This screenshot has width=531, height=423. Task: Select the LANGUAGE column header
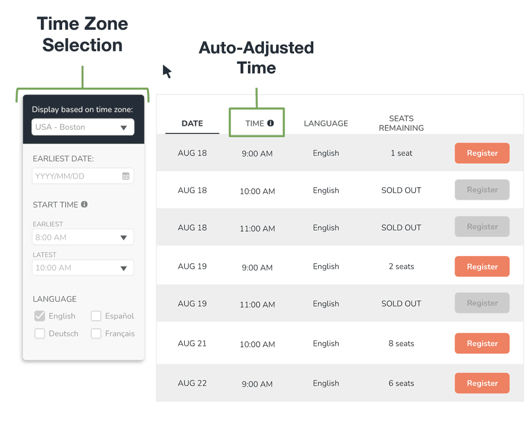click(x=326, y=123)
